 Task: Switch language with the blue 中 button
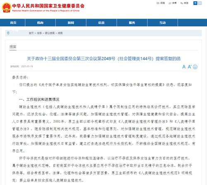pos(195,3)
